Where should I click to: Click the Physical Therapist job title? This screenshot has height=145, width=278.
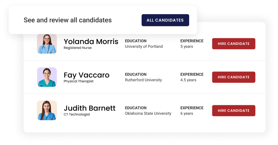[x=78, y=81]
